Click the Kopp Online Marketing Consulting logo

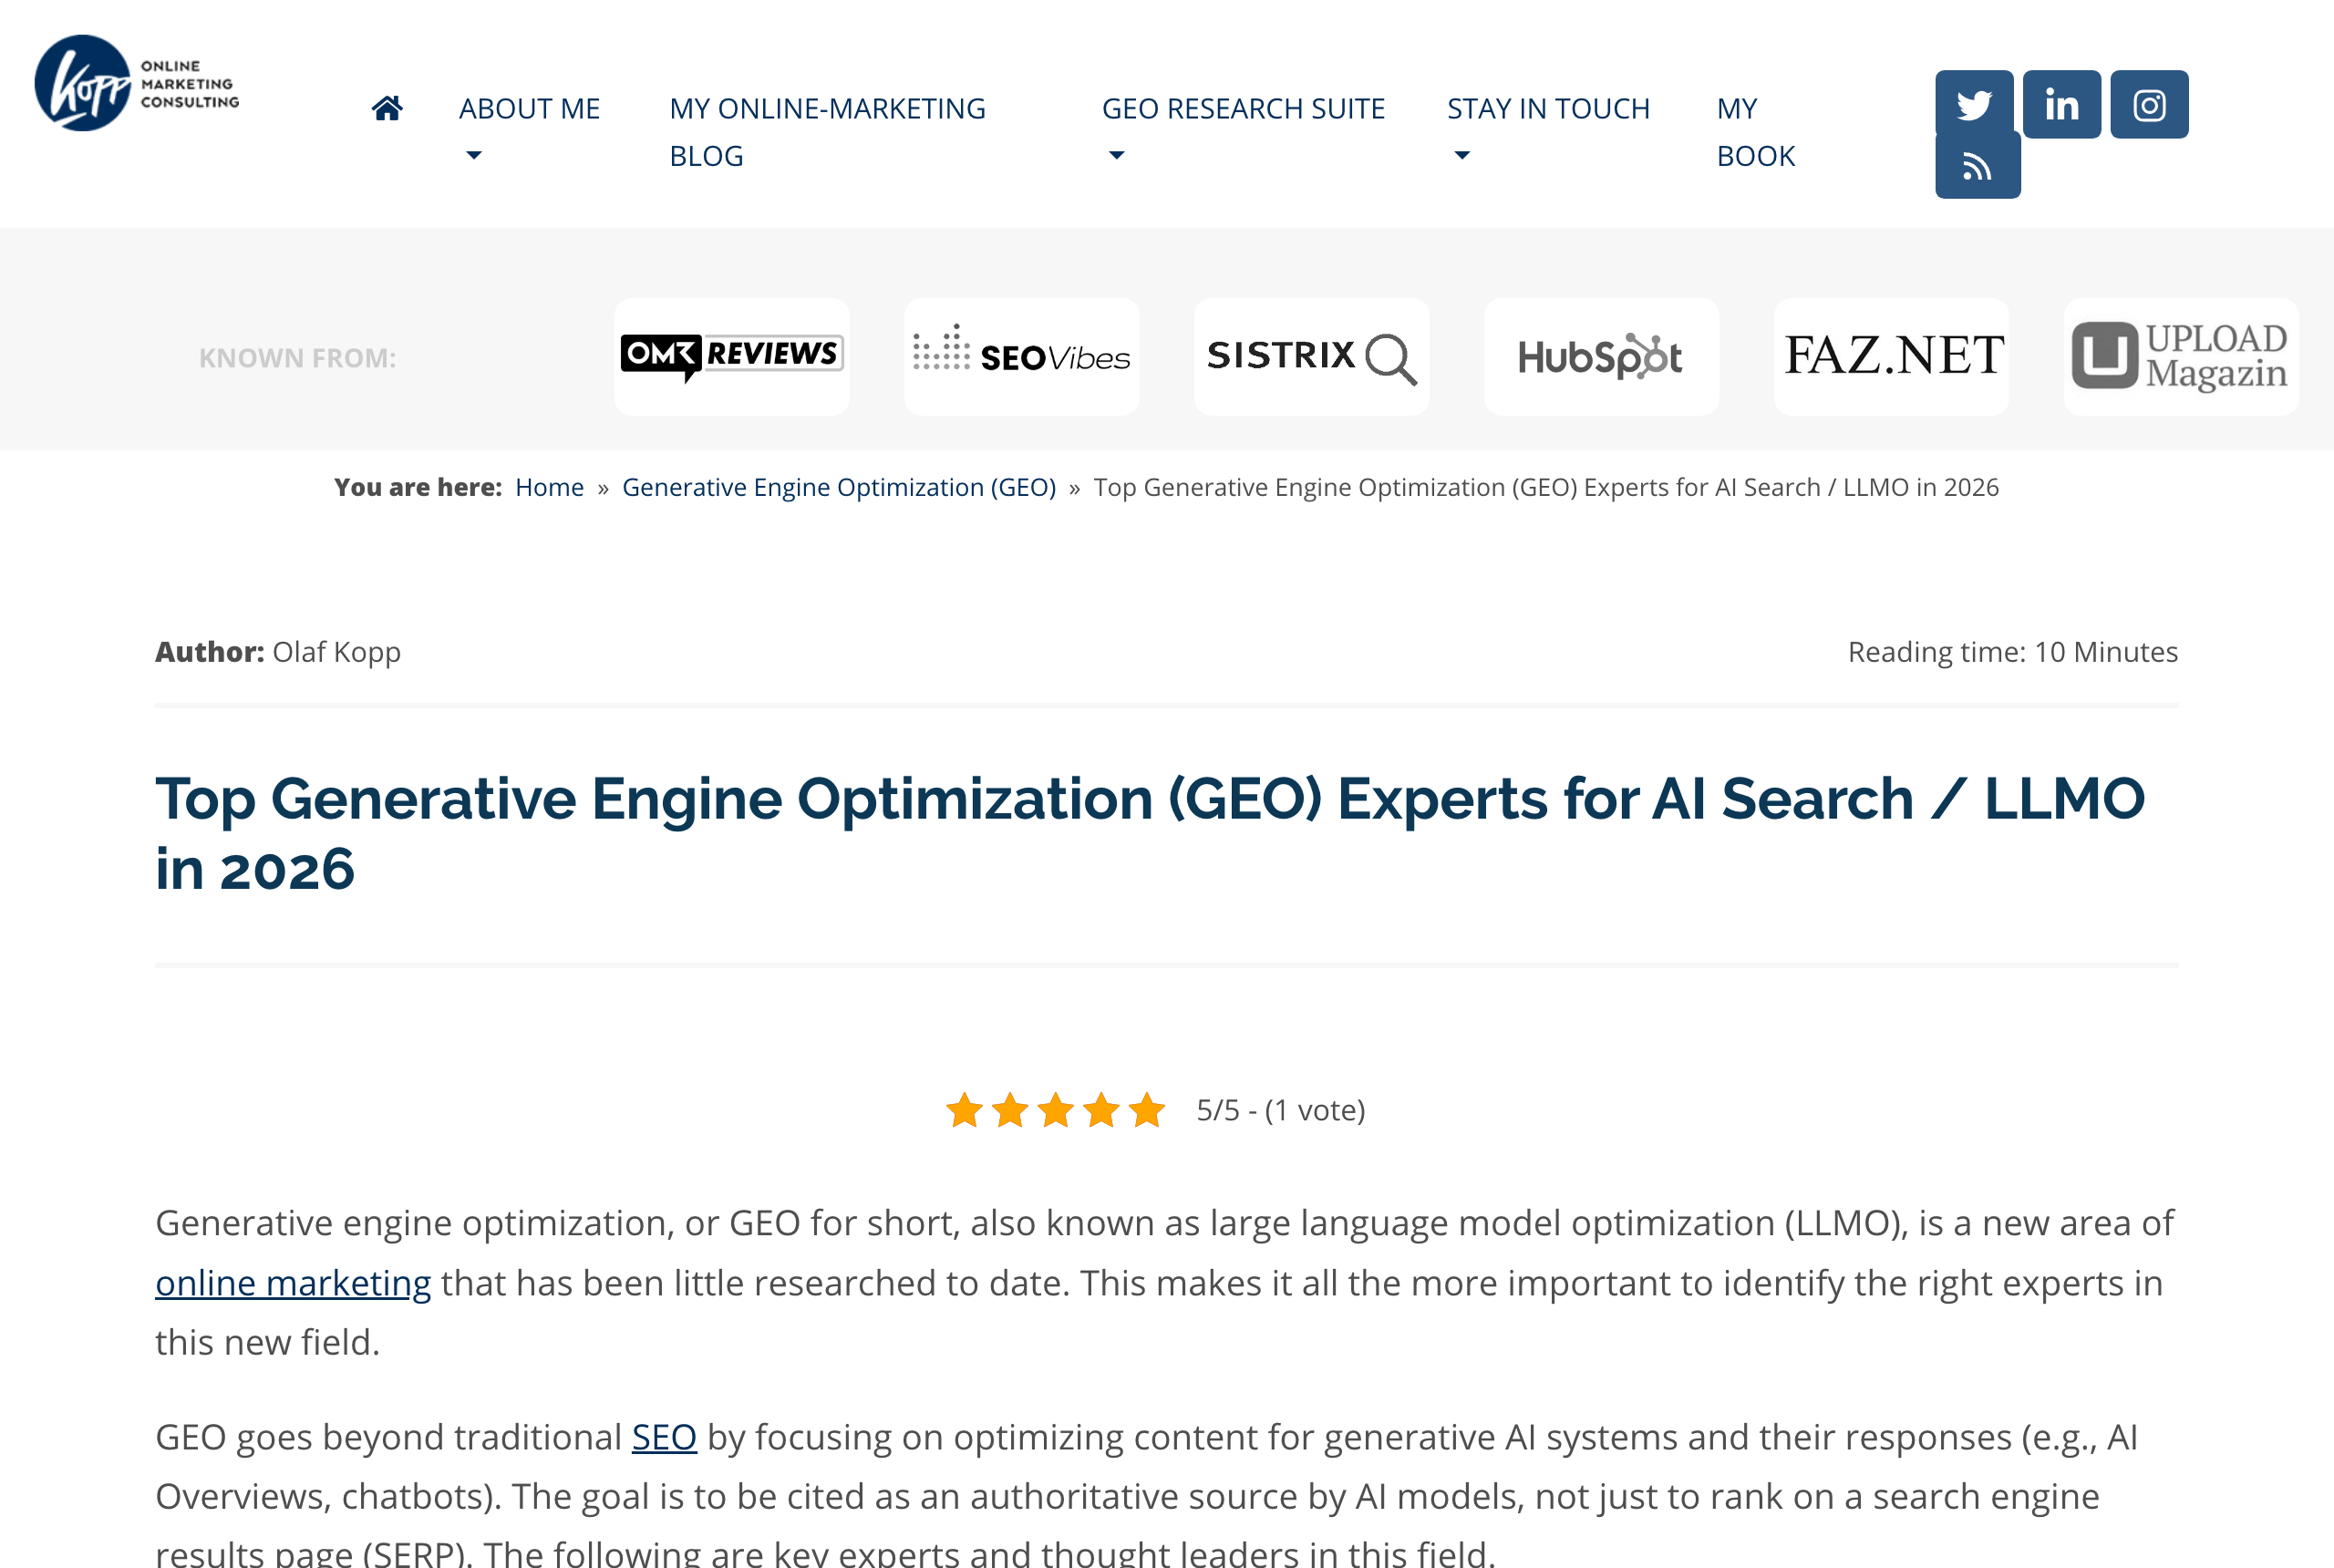pos(137,83)
